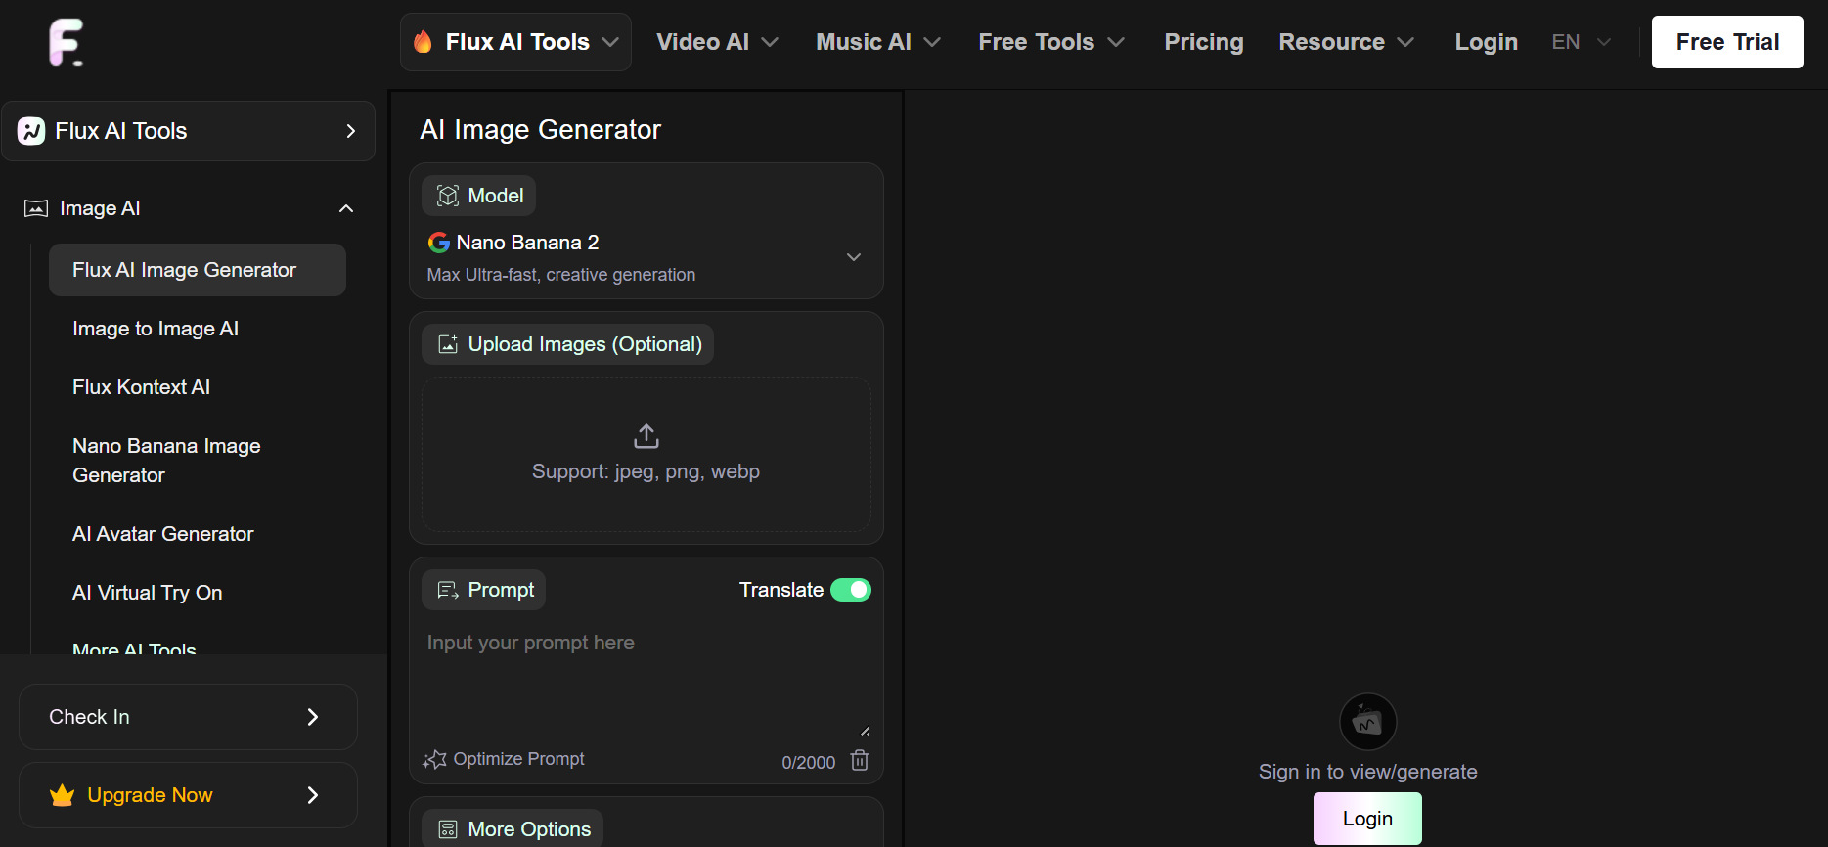This screenshot has width=1828, height=847.
Task: Click the Sign in to view/generate text
Action: (1367, 772)
